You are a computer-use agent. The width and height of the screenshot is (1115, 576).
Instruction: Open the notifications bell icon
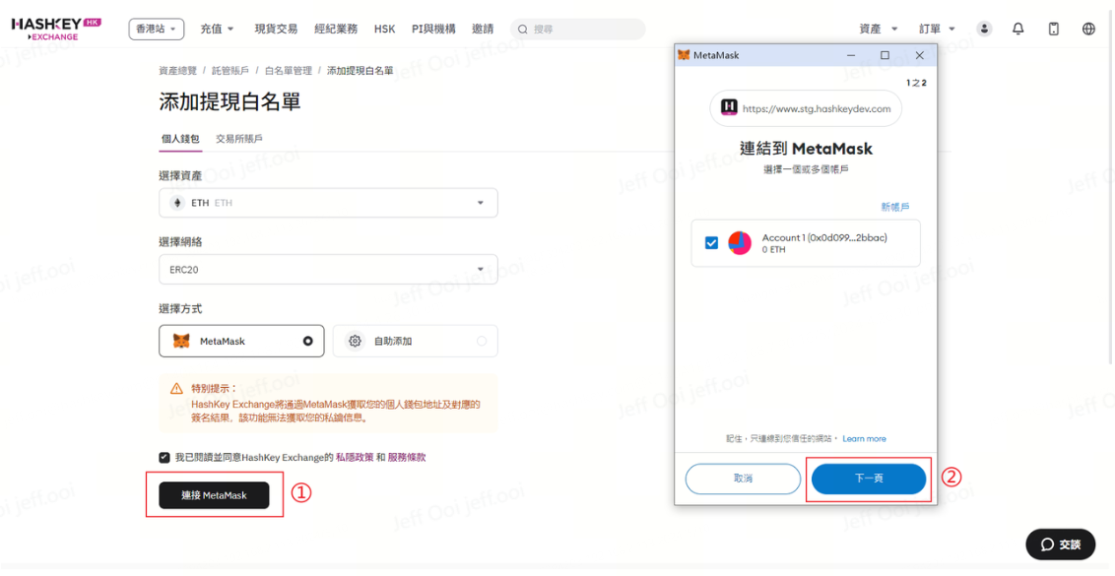[1018, 29]
